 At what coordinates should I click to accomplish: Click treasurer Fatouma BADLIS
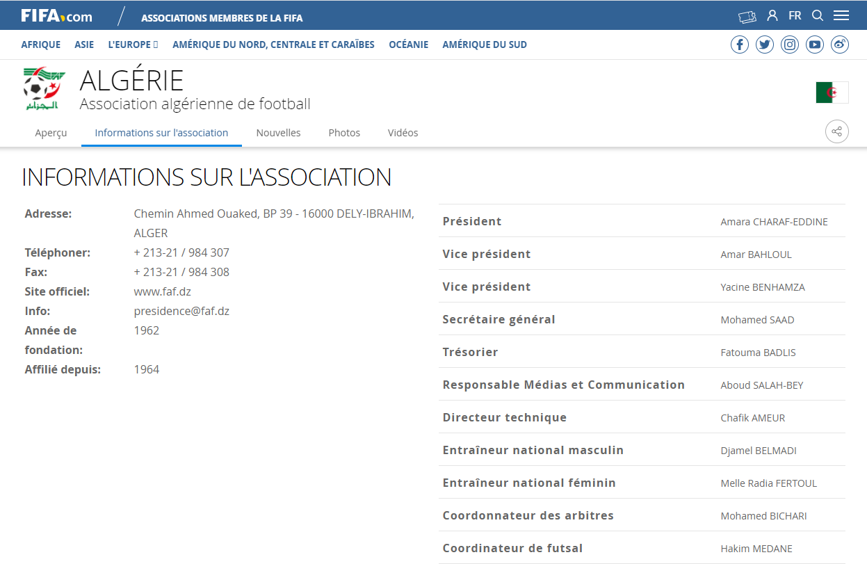[758, 353]
